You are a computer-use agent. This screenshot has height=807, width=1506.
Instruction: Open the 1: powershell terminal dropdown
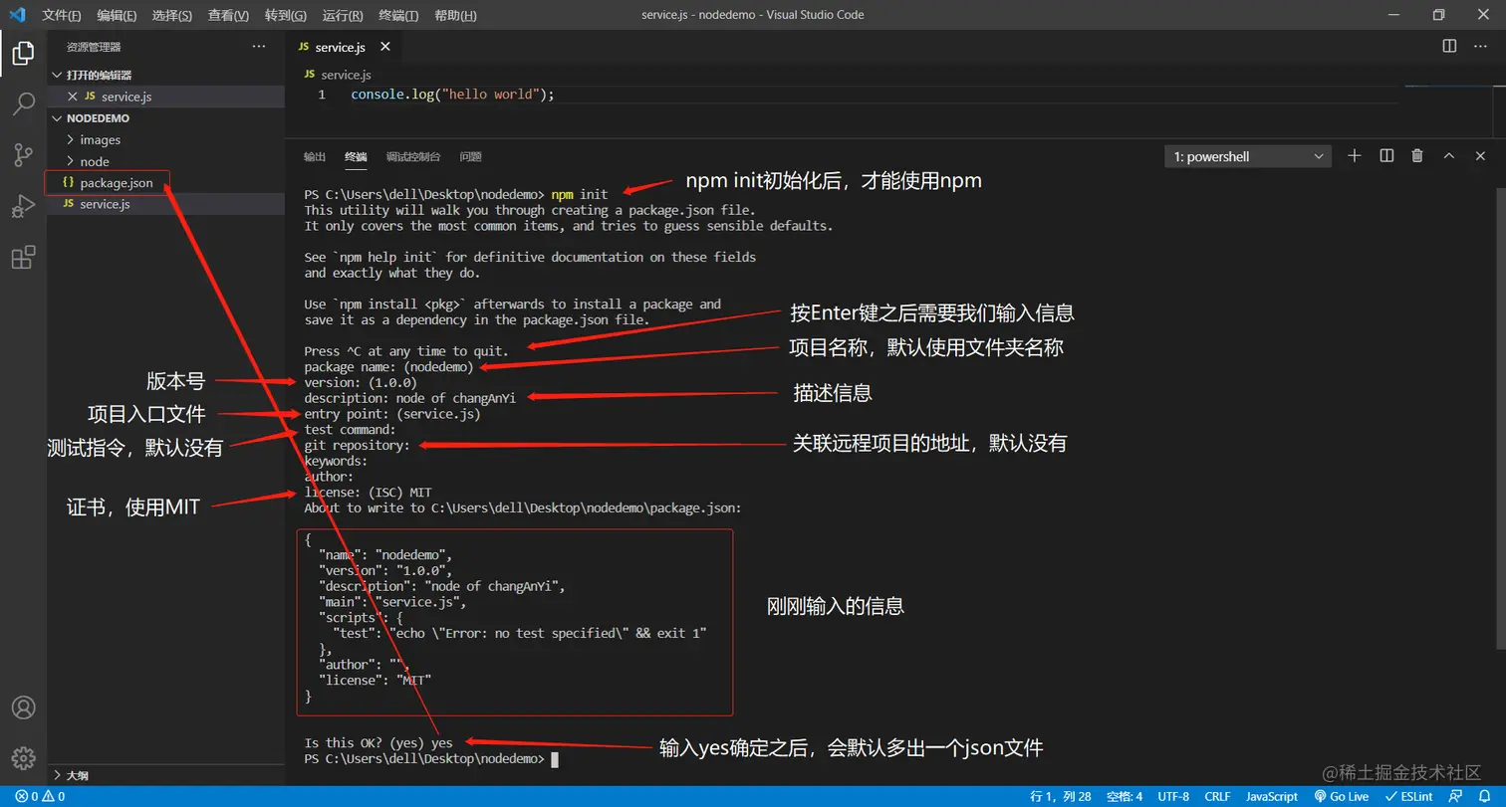pyautogui.click(x=1247, y=155)
